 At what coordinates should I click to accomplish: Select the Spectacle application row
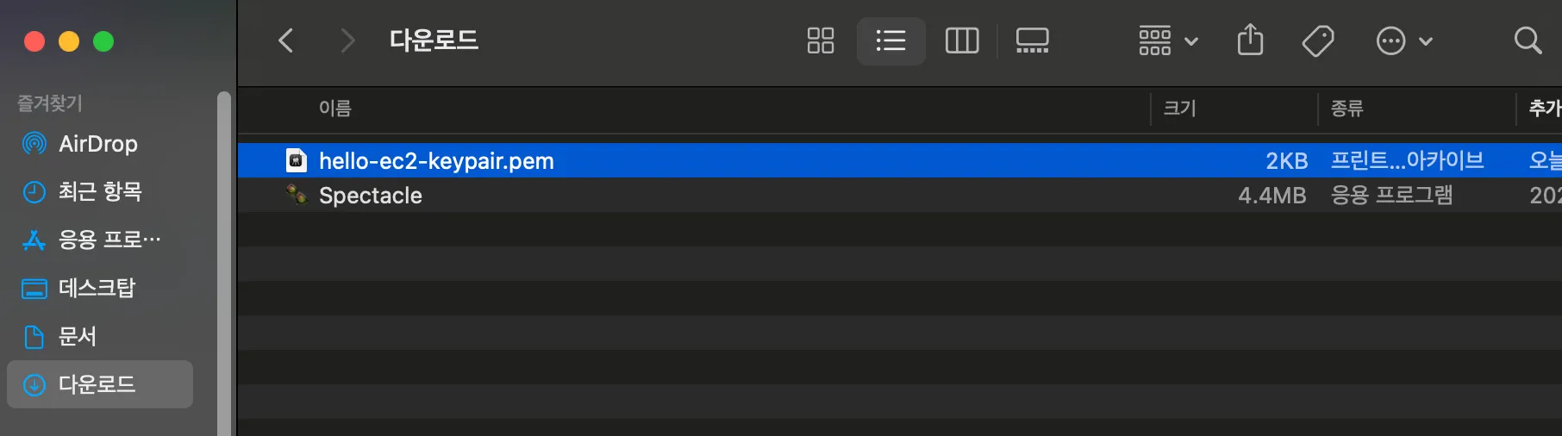coord(899,196)
